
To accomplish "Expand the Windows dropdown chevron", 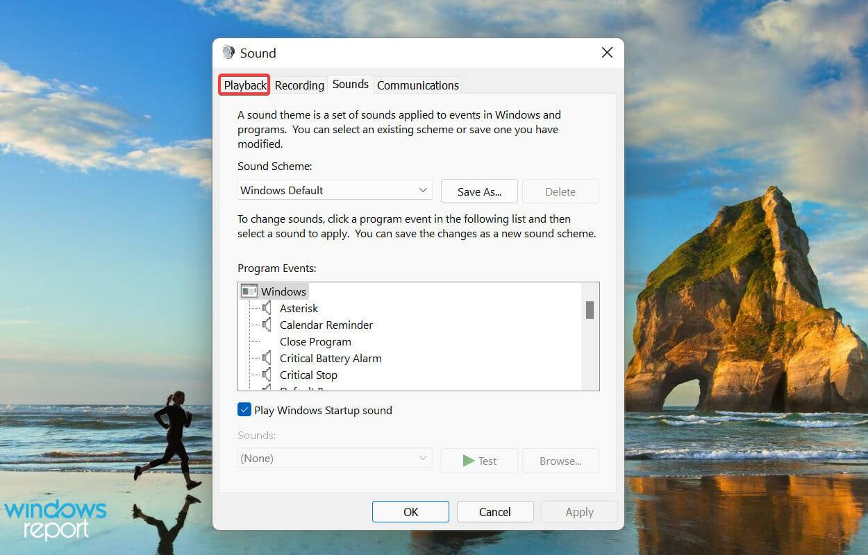I will click(423, 189).
